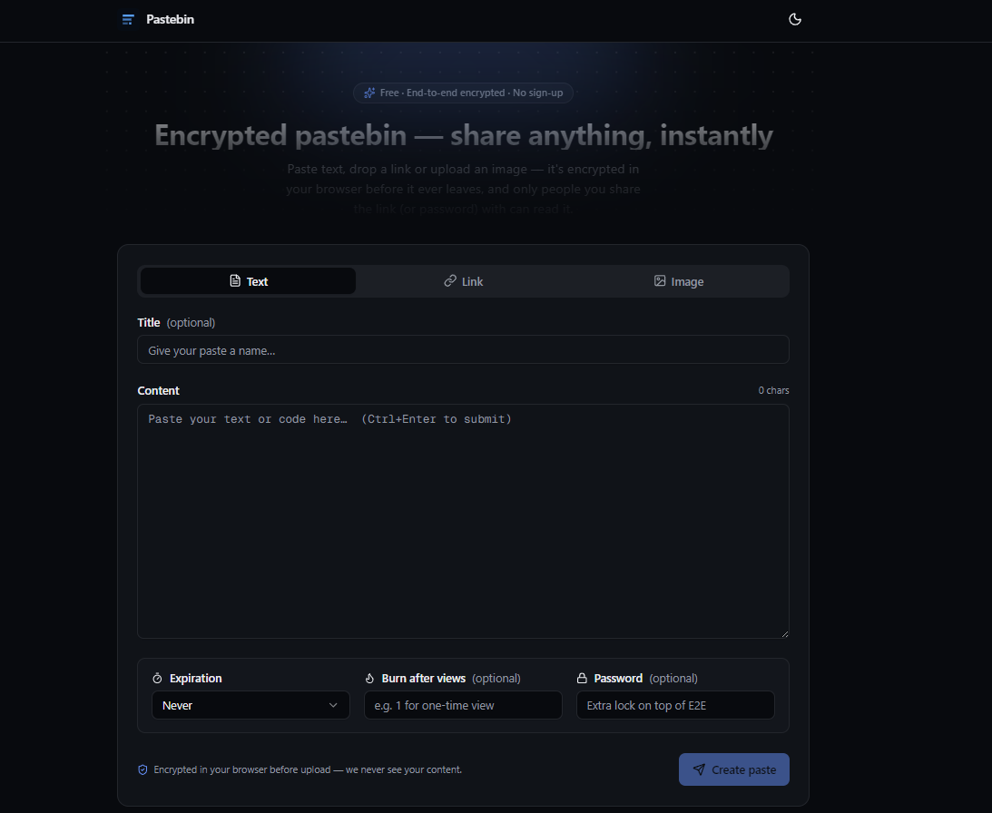Switch to the Image tab
Screen dimensions: 992x813
[x=678, y=281]
